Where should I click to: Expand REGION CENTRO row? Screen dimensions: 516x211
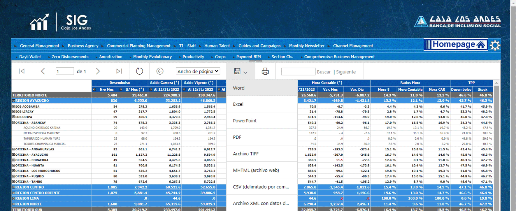[x=13, y=187]
